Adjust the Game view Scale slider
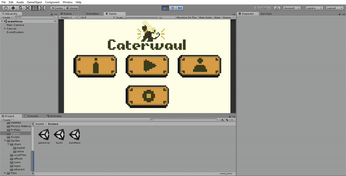The height and width of the screenshot is (176, 346). point(141,18)
